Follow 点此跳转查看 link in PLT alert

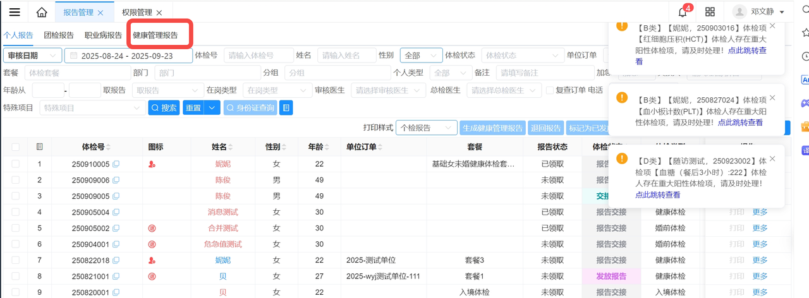point(740,122)
